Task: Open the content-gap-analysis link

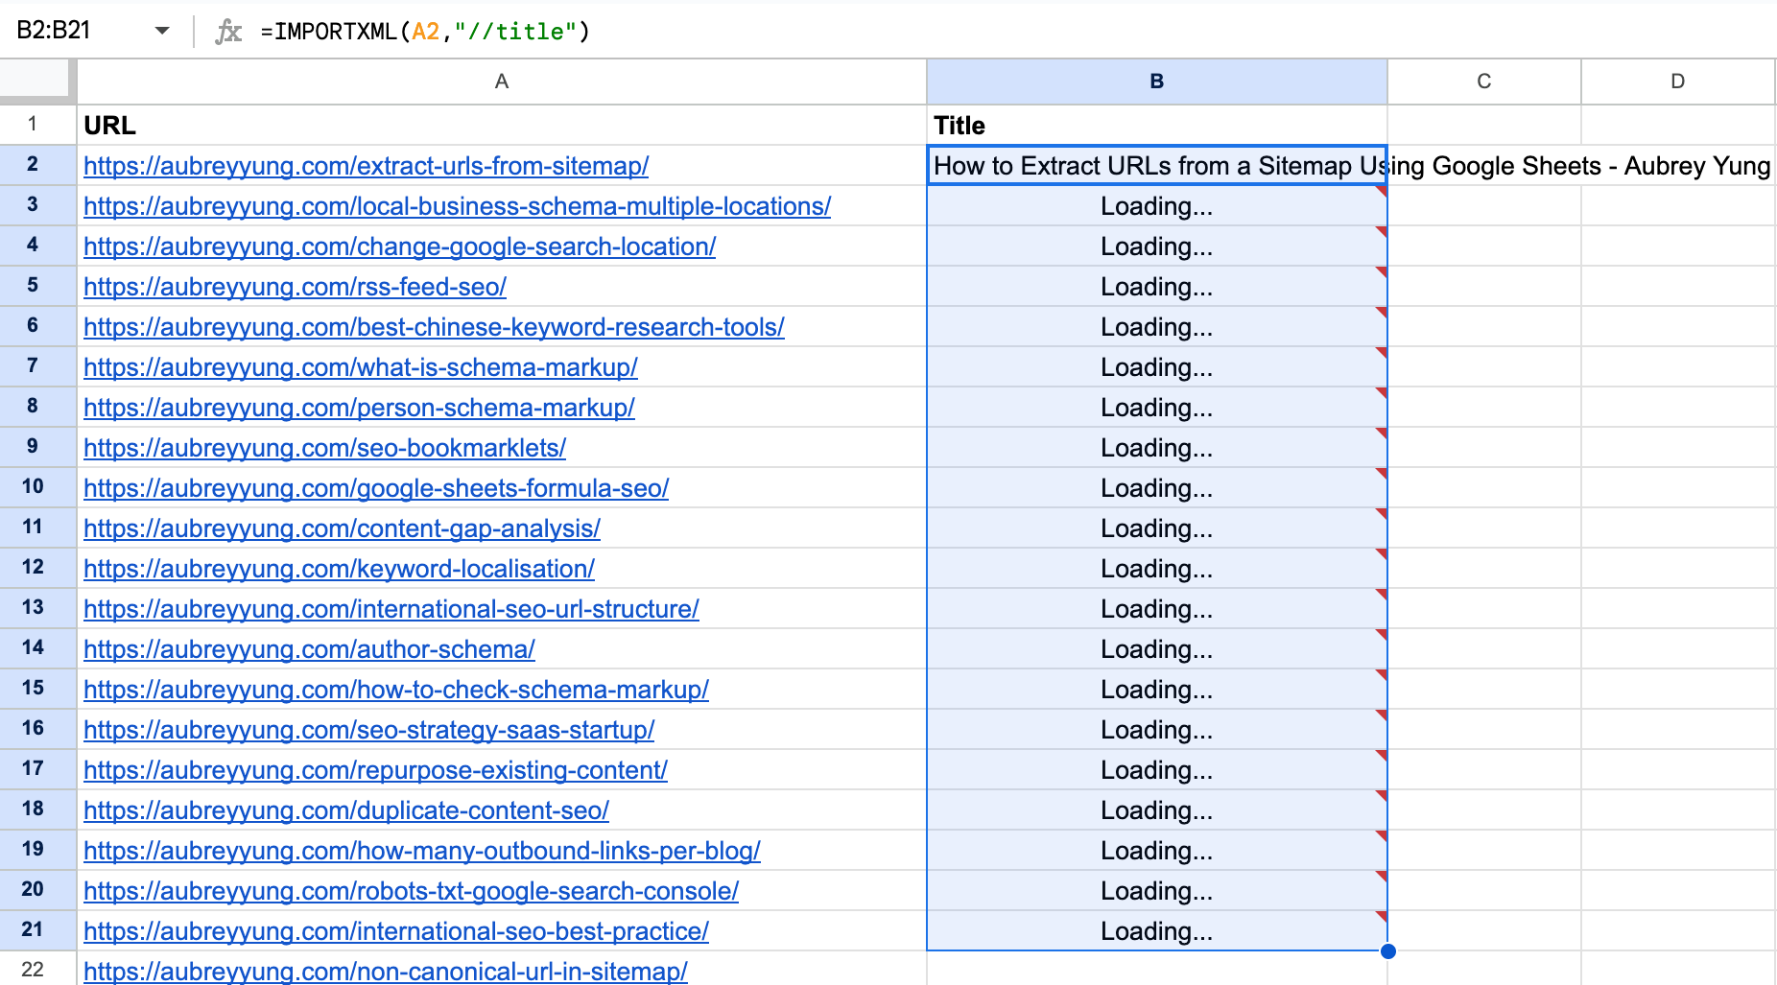Action: [343, 528]
